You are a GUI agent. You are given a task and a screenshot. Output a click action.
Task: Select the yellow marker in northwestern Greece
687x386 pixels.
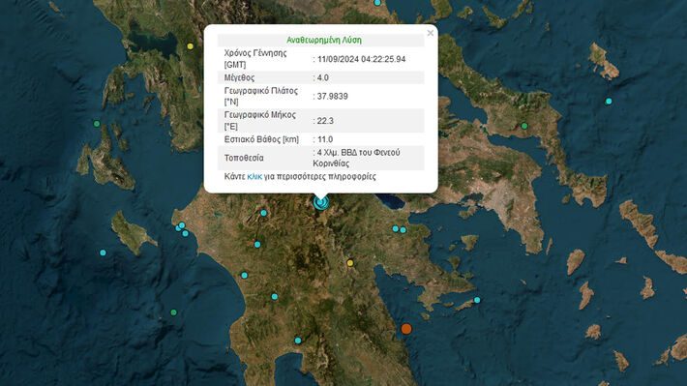click(x=191, y=46)
